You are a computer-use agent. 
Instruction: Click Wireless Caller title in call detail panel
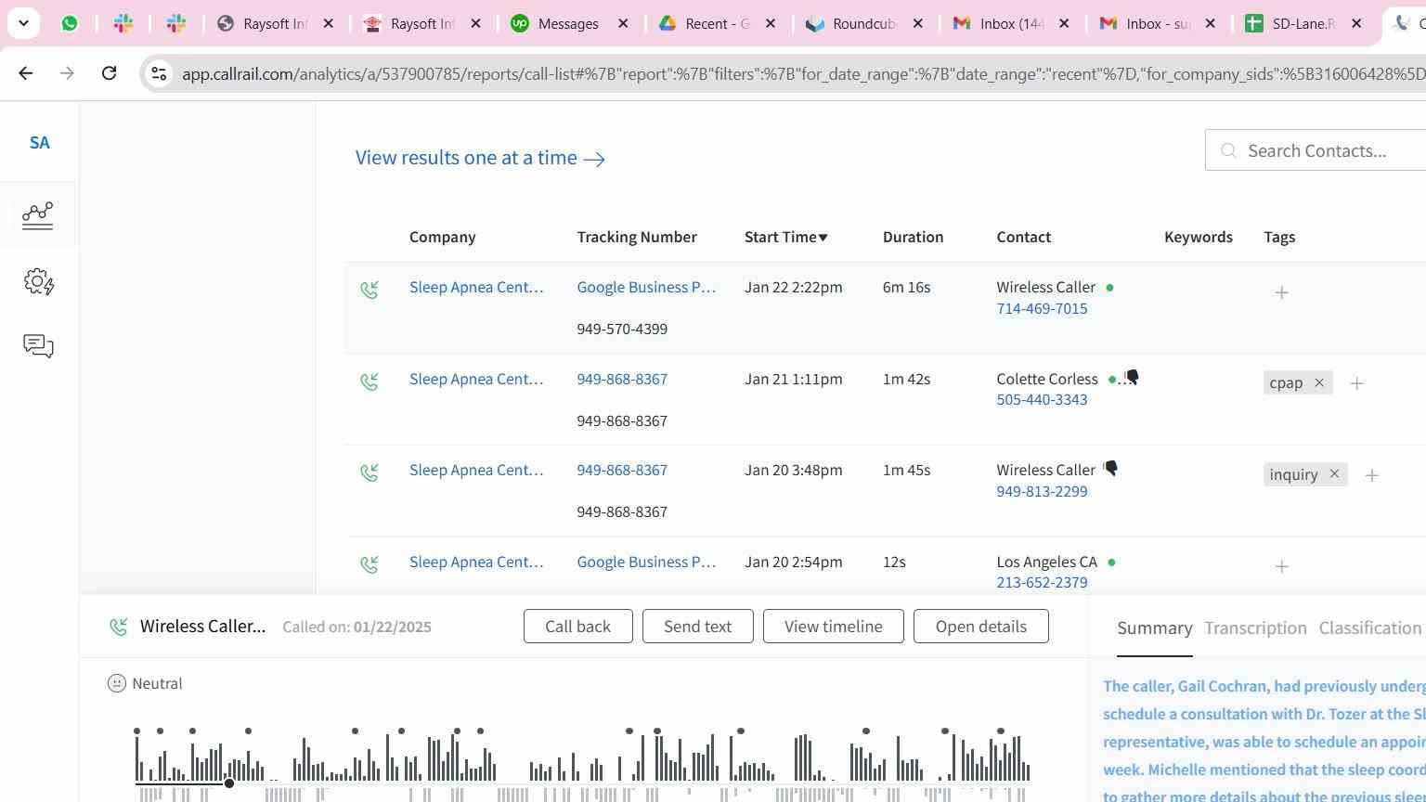click(202, 627)
